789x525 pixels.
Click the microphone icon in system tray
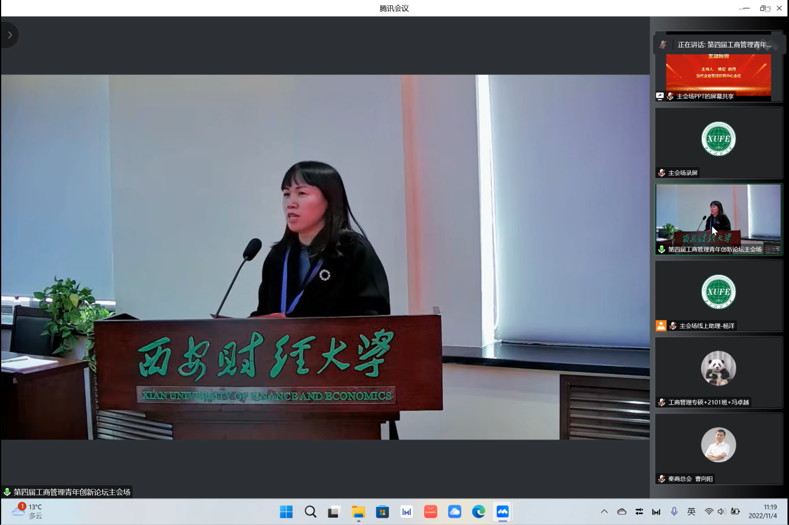coord(674,512)
